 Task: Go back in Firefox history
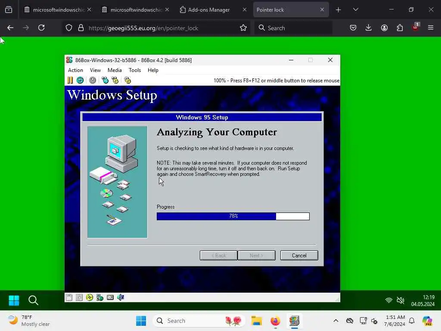10,28
